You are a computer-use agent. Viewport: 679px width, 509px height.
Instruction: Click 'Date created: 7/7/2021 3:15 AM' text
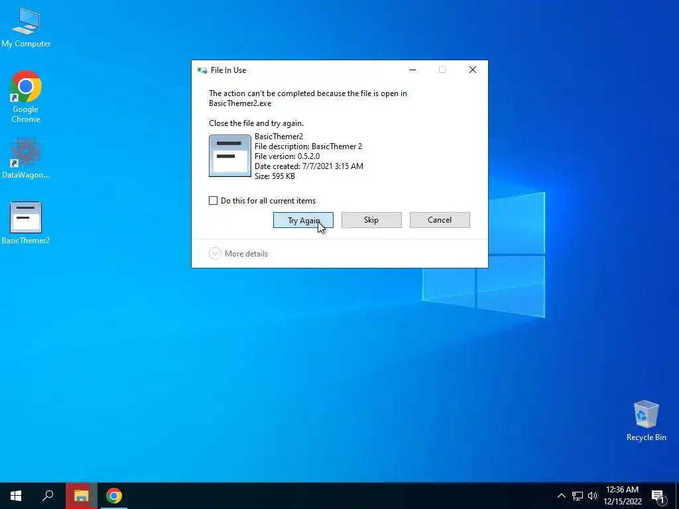[309, 166]
